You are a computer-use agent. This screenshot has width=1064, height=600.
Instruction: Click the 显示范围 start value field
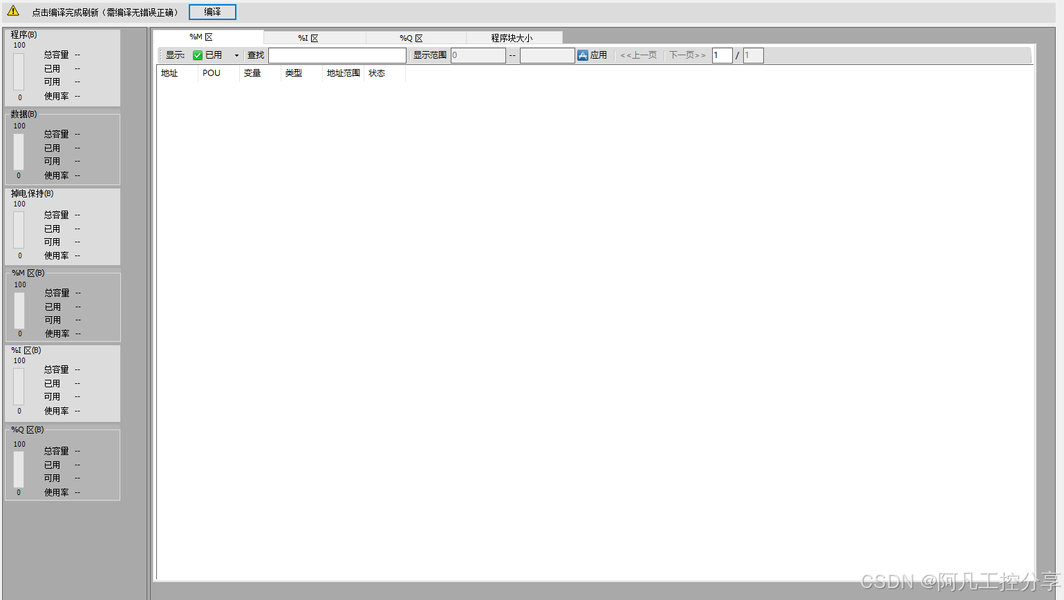coord(478,55)
